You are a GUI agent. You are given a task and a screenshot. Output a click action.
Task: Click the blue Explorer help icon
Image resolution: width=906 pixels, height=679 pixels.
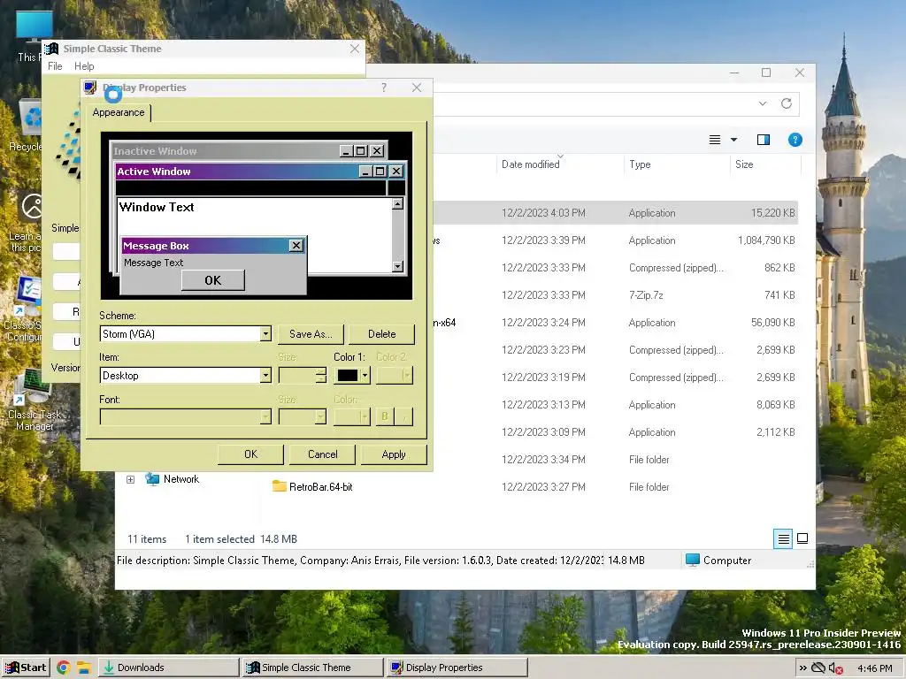[x=795, y=140]
